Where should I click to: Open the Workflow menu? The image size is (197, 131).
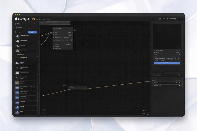click(38, 19)
